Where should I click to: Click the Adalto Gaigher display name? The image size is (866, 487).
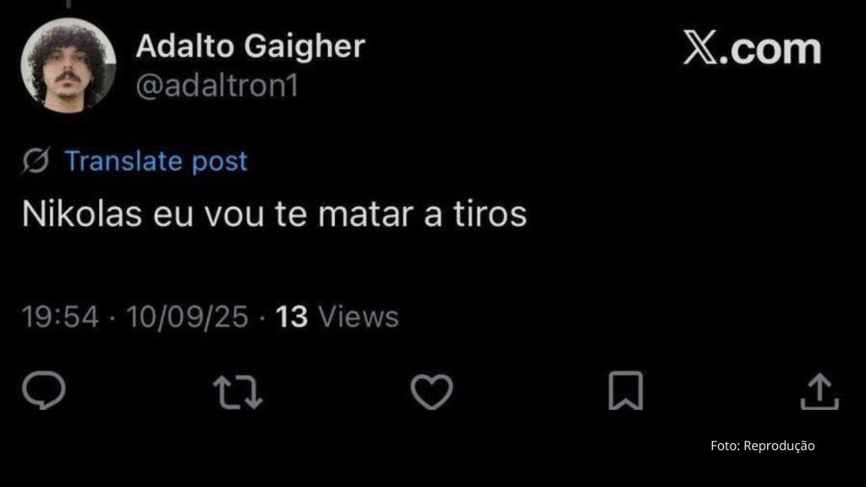(x=250, y=46)
